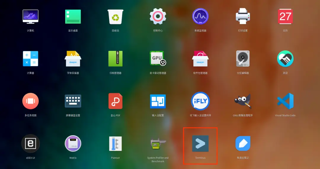Launch 字体安装器 font installer icon

point(73,59)
